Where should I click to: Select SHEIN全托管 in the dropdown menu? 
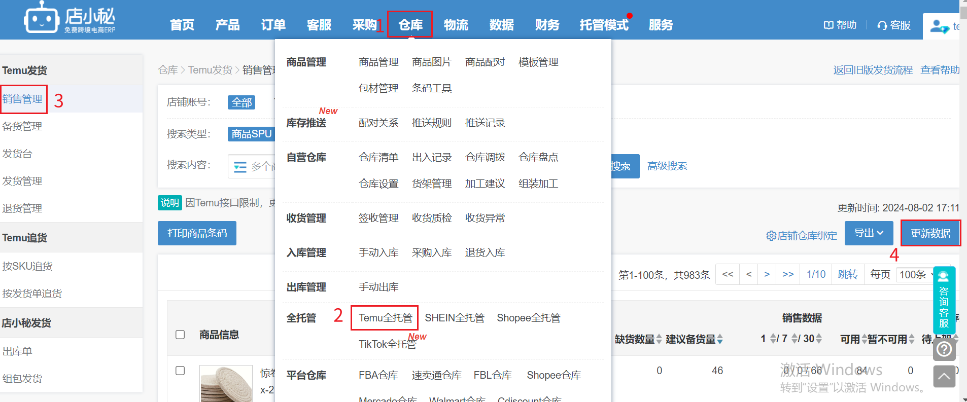tap(455, 318)
